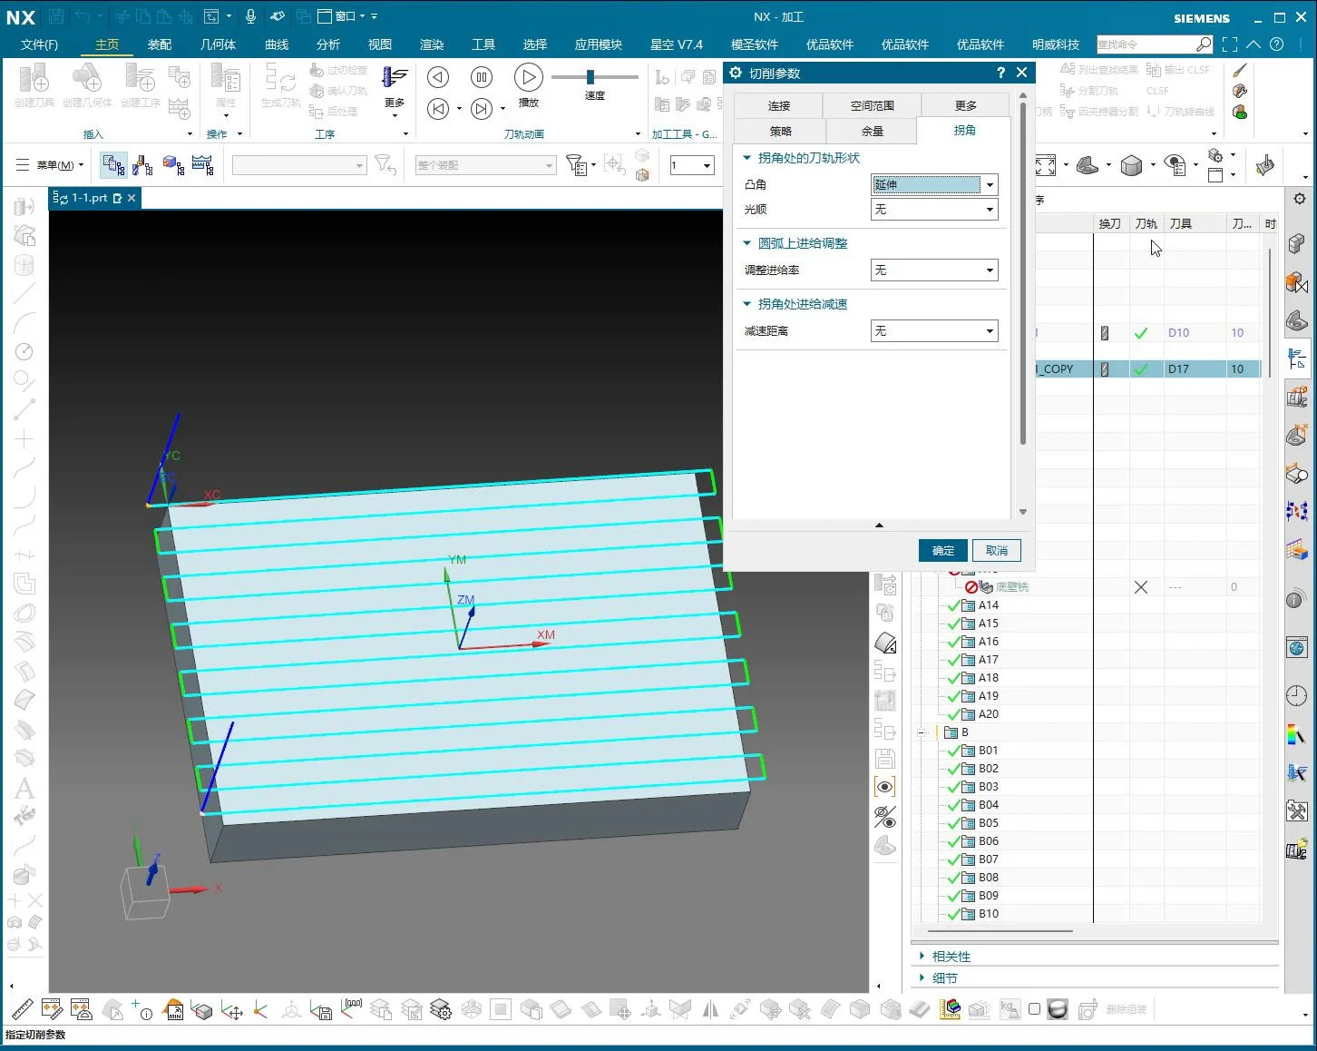Select the B07 operation in the tree

click(x=989, y=859)
